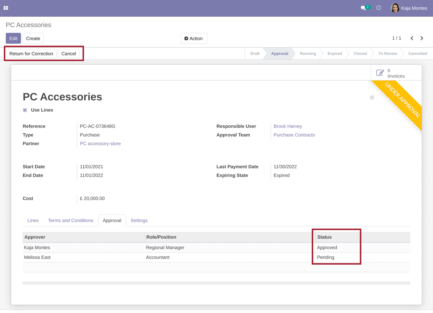This screenshot has height=313, width=433.
Task: Open Brook Harvey responsible user link
Action: [x=288, y=126]
